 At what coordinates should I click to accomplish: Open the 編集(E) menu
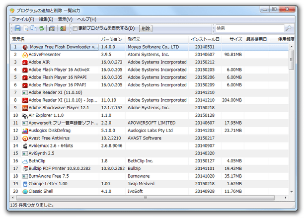46,19
